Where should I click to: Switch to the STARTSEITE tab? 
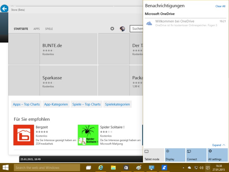pyautogui.click(x=21, y=29)
